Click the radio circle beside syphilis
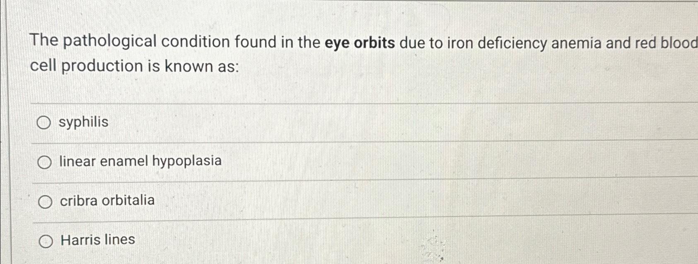Image resolution: width=698 pixels, height=264 pixels. tap(44, 122)
